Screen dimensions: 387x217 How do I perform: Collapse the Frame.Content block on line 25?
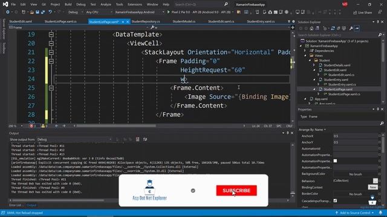[51, 88]
